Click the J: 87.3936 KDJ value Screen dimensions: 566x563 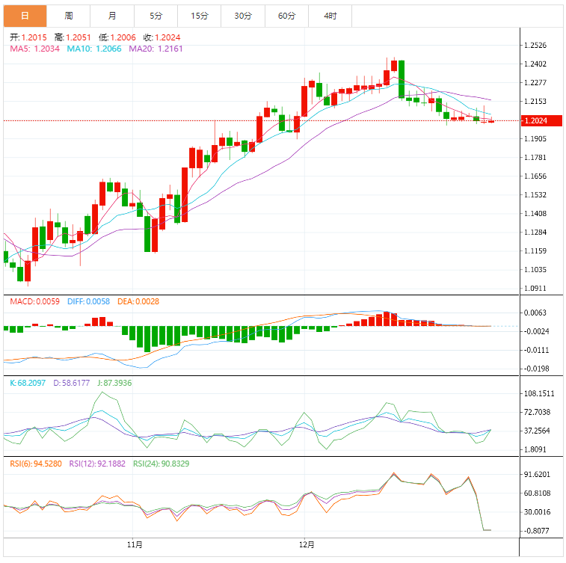(x=114, y=383)
